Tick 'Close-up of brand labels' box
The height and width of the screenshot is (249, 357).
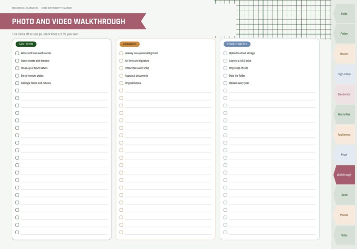click(x=17, y=68)
